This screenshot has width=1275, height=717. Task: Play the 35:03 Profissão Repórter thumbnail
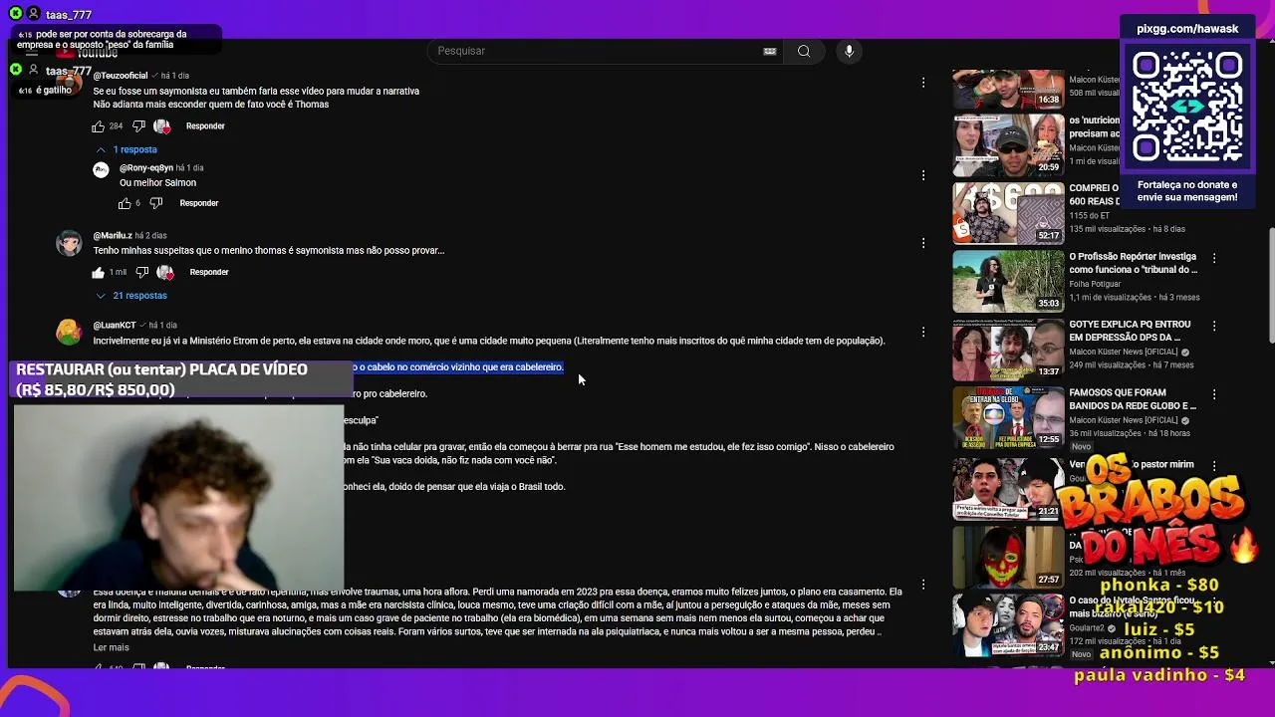(x=1008, y=281)
